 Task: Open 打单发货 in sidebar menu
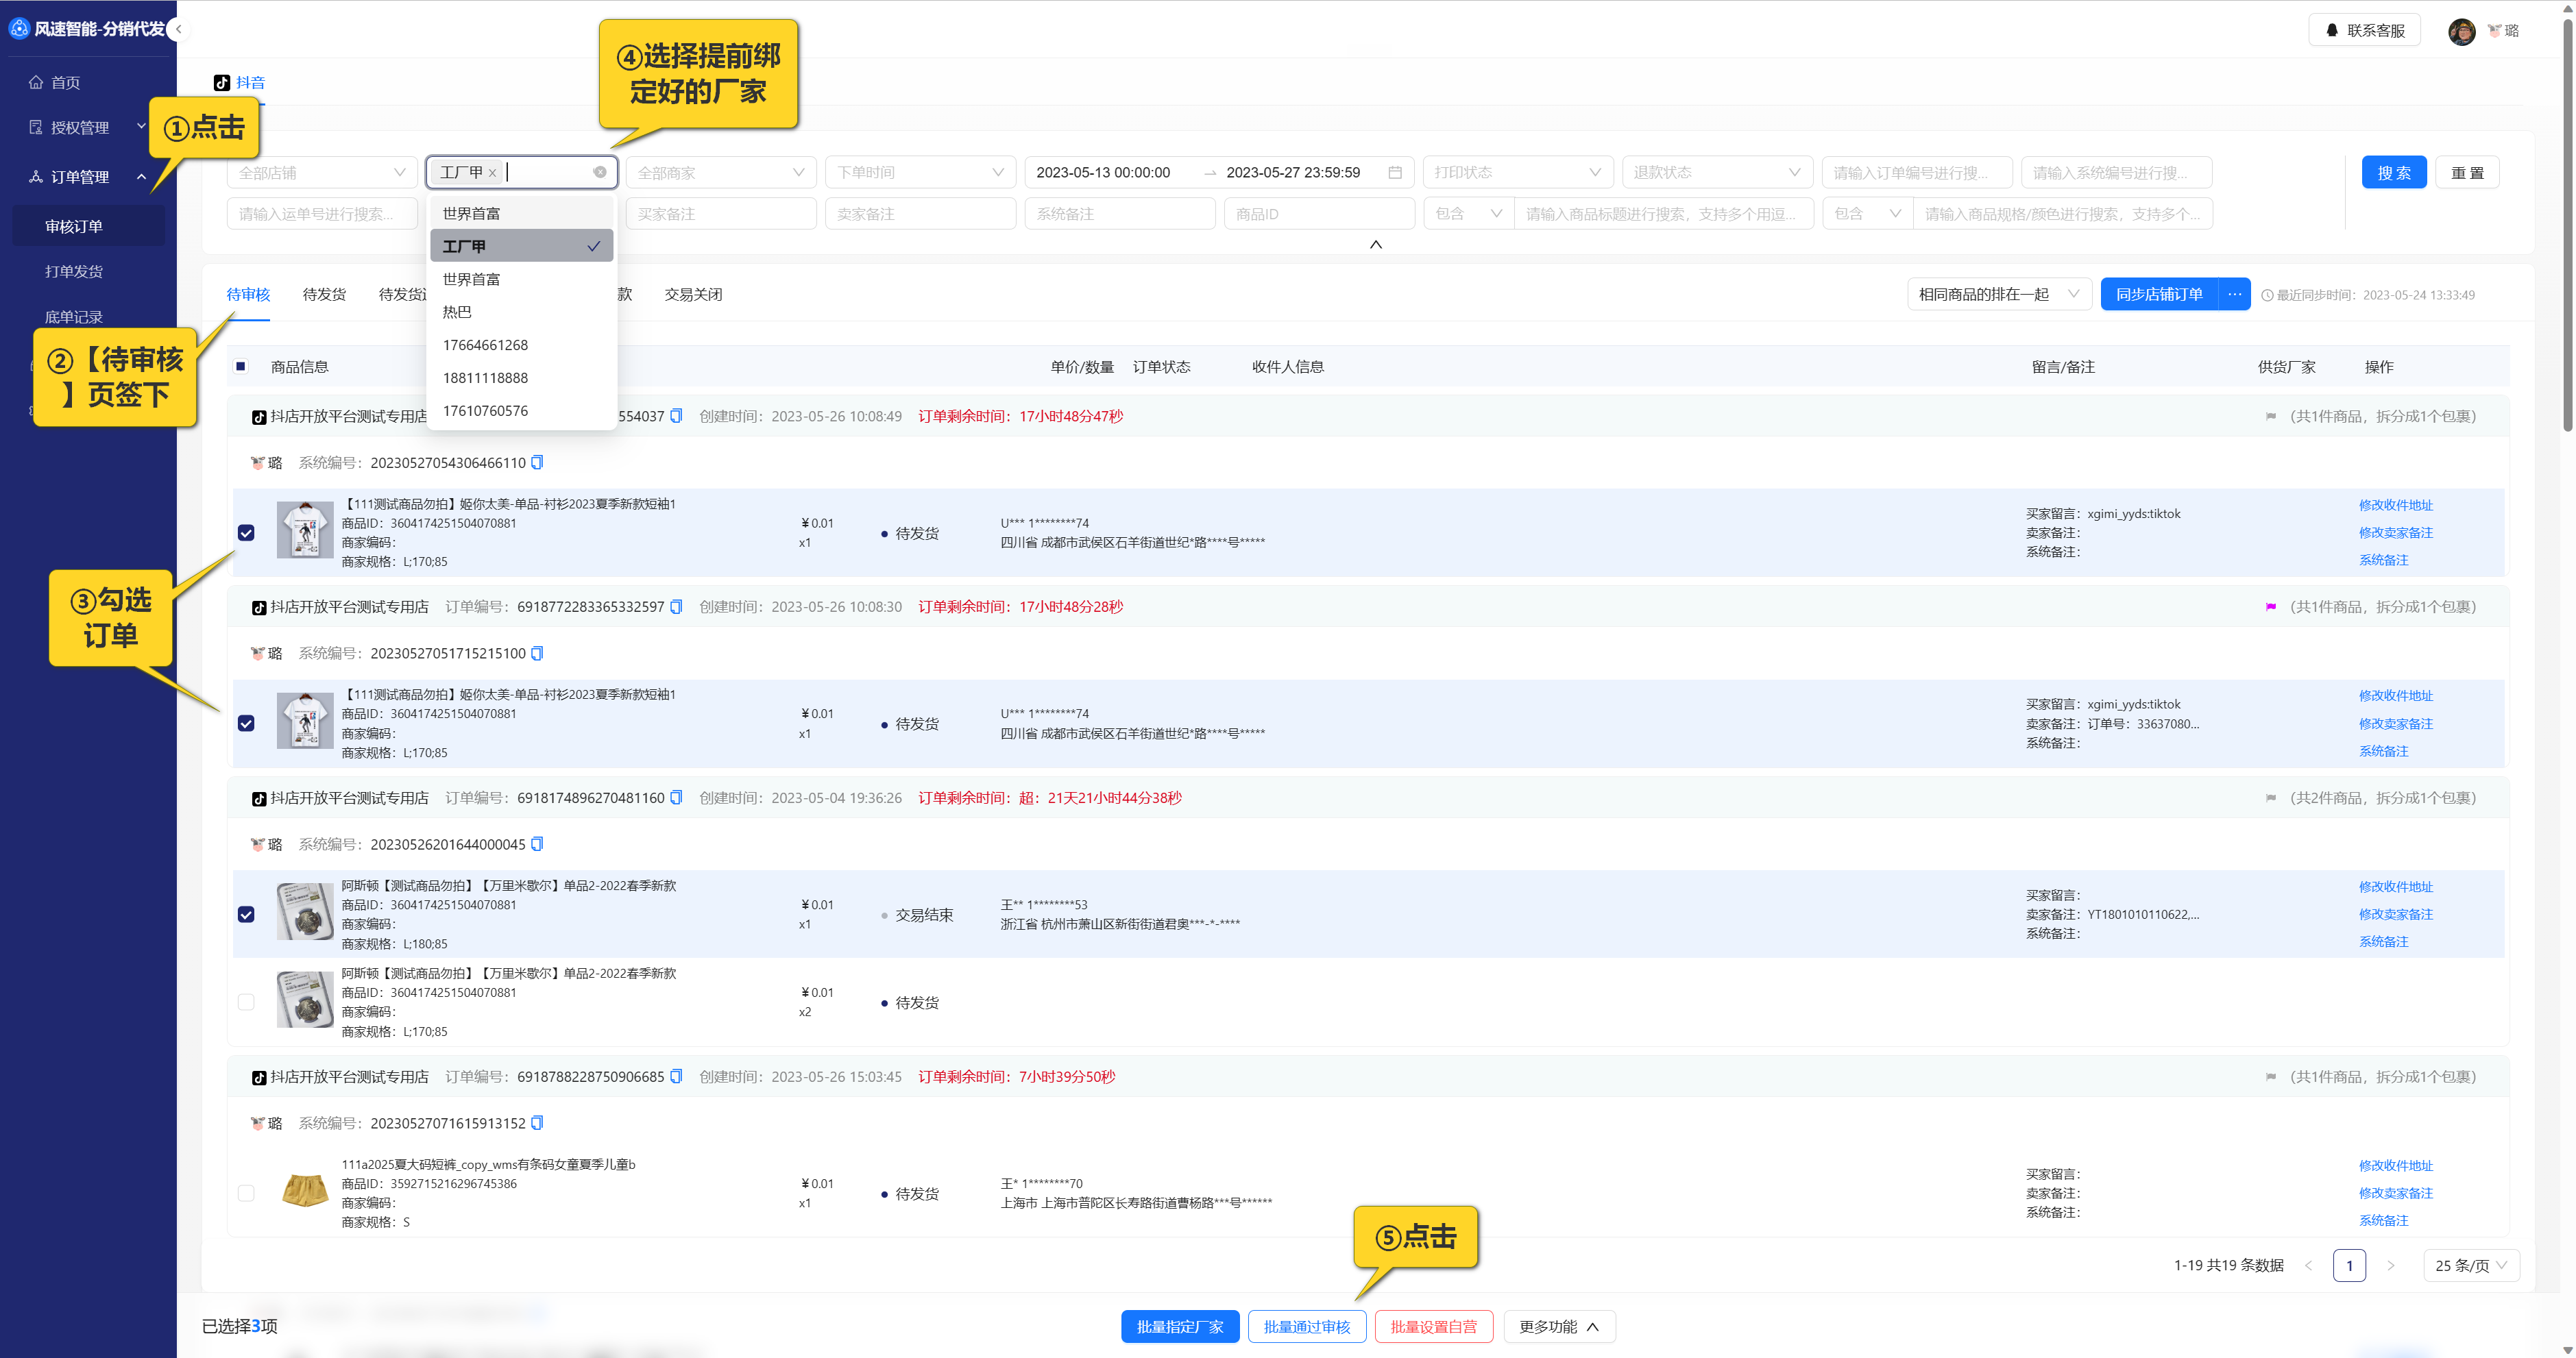74,271
